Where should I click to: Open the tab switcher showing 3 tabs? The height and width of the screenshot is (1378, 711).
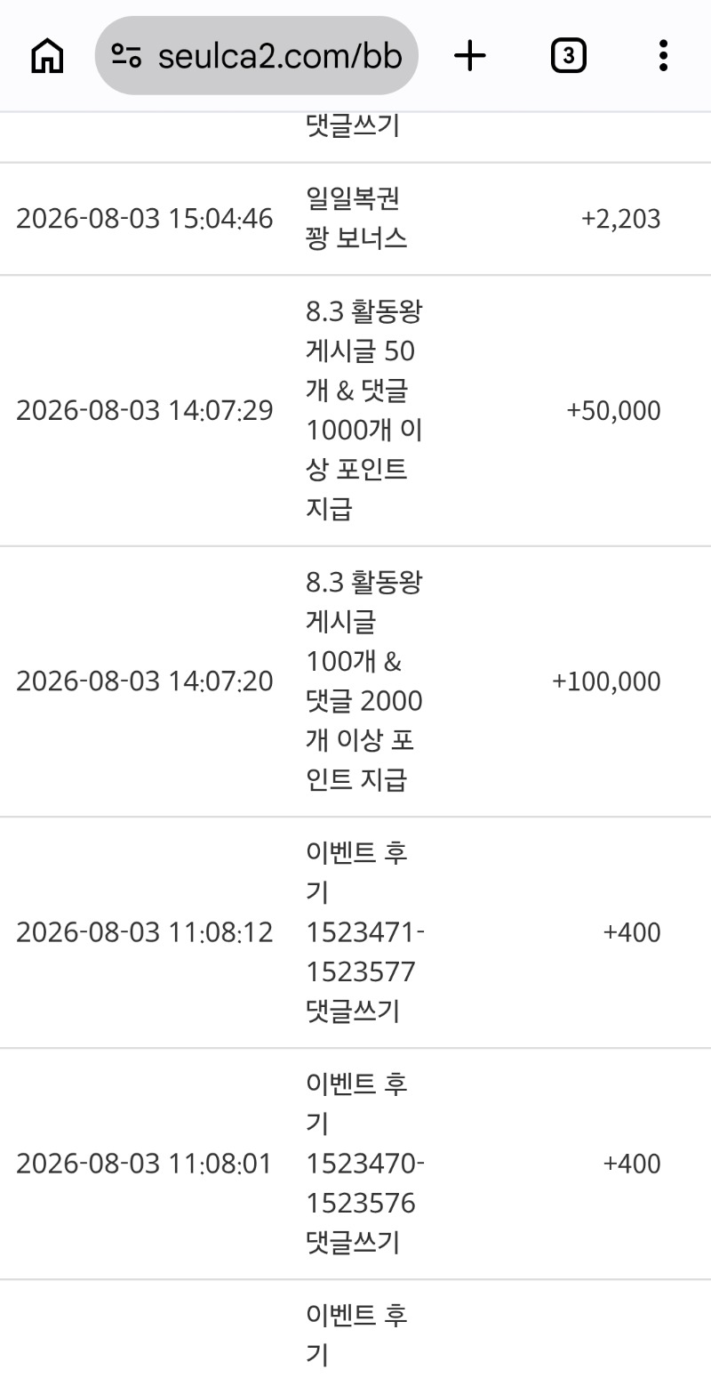point(568,56)
